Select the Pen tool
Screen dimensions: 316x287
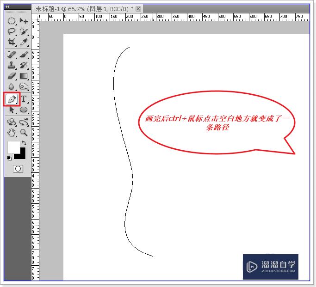point(12,99)
